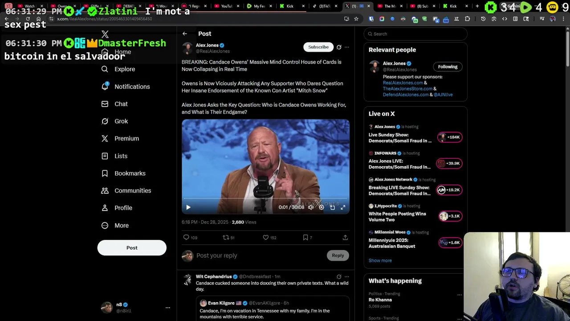Bookmark the post with 7 bookmarks
Screen dimensions: 570x321
pos(307,238)
